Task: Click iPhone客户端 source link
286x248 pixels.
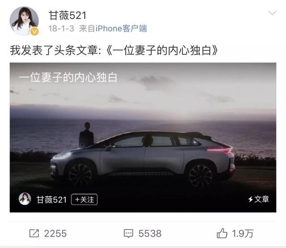Action: coord(121,29)
